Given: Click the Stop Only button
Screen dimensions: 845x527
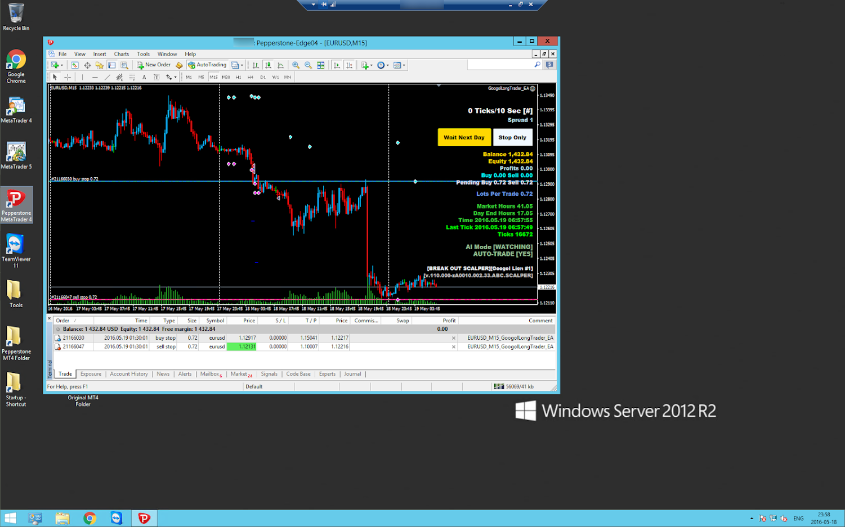Looking at the screenshot, I should click(x=512, y=137).
